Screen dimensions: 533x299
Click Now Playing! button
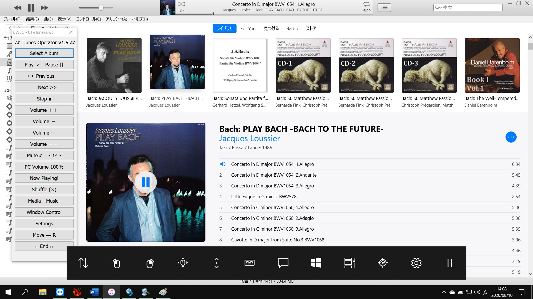(x=44, y=178)
